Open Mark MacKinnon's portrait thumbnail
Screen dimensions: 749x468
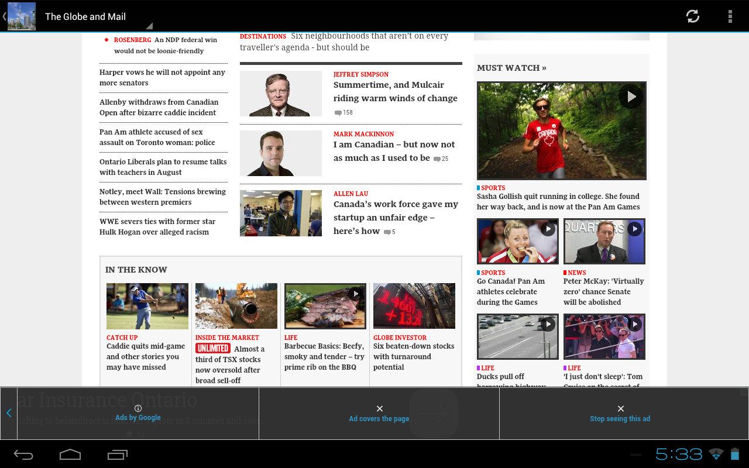pos(281,153)
